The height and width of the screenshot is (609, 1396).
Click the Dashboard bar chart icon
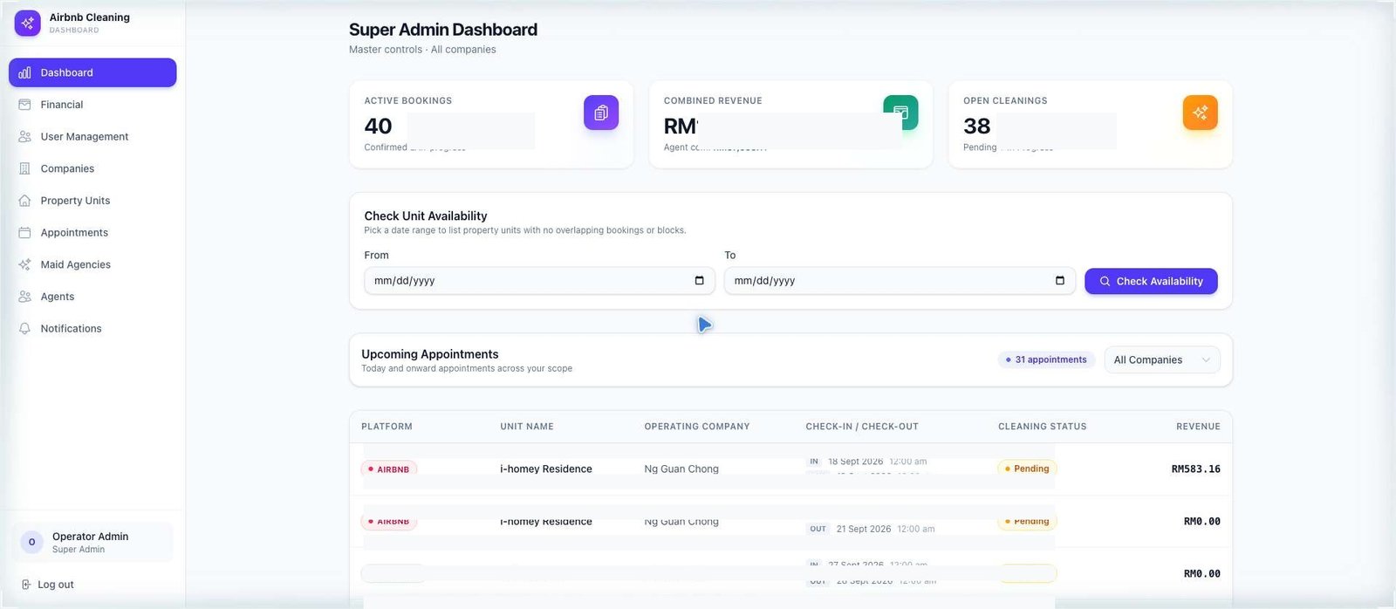pyautogui.click(x=24, y=72)
